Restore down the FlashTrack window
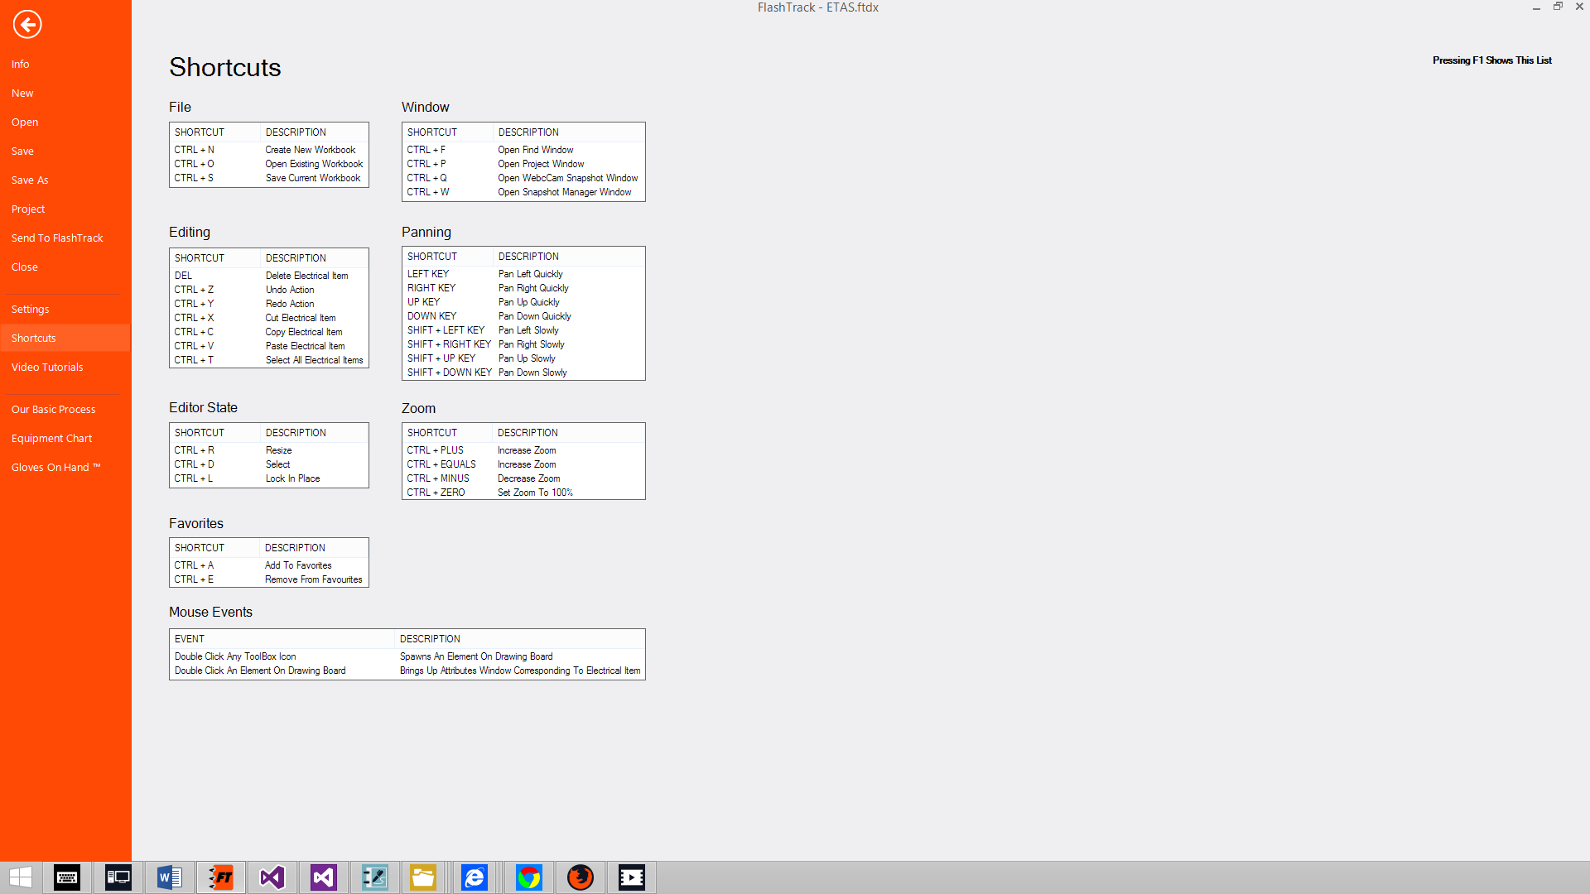This screenshot has width=1590, height=894. tap(1558, 7)
